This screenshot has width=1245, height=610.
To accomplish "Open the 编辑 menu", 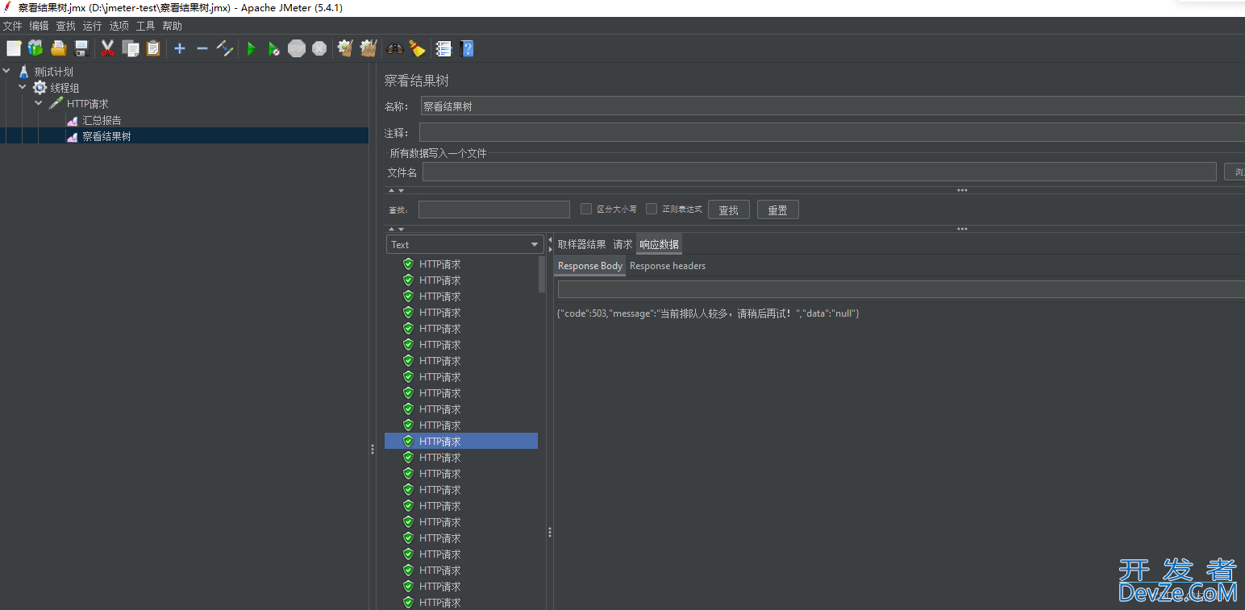I will coord(39,26).
